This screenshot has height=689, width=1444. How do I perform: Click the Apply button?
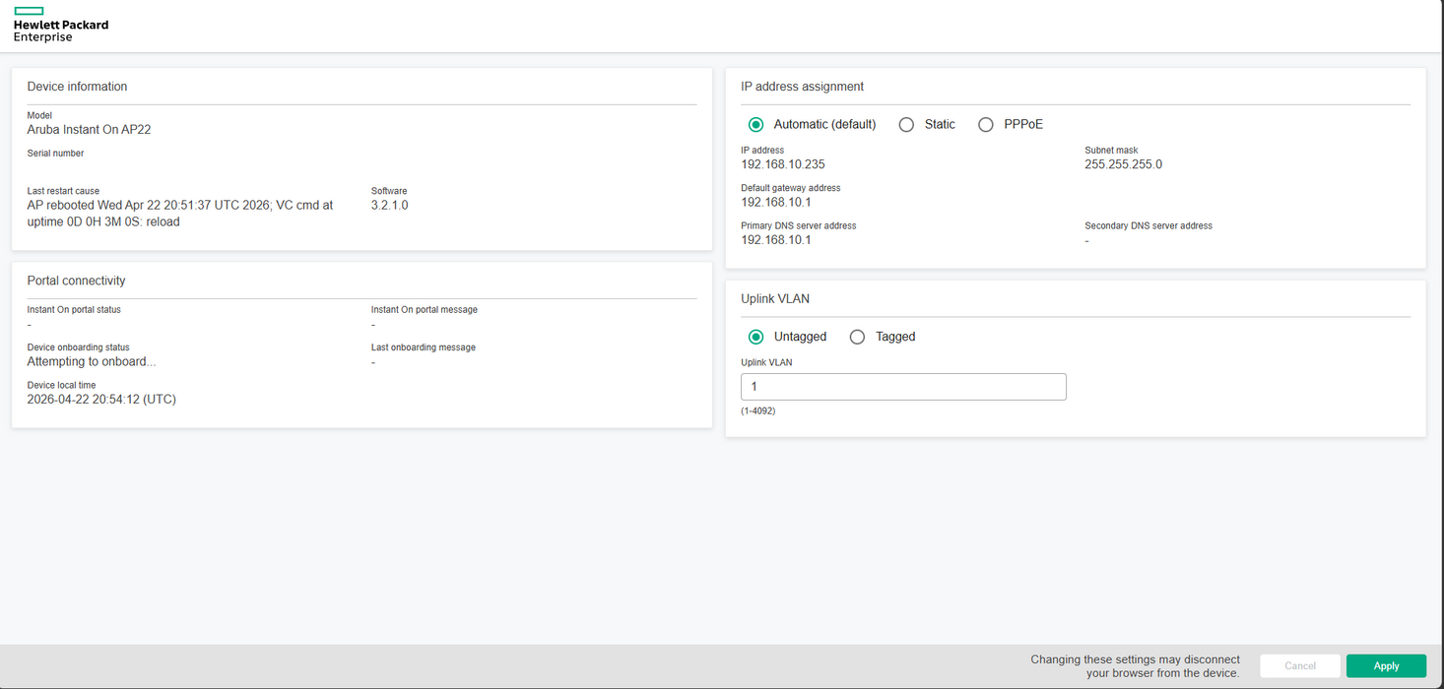click(1385, 665)
